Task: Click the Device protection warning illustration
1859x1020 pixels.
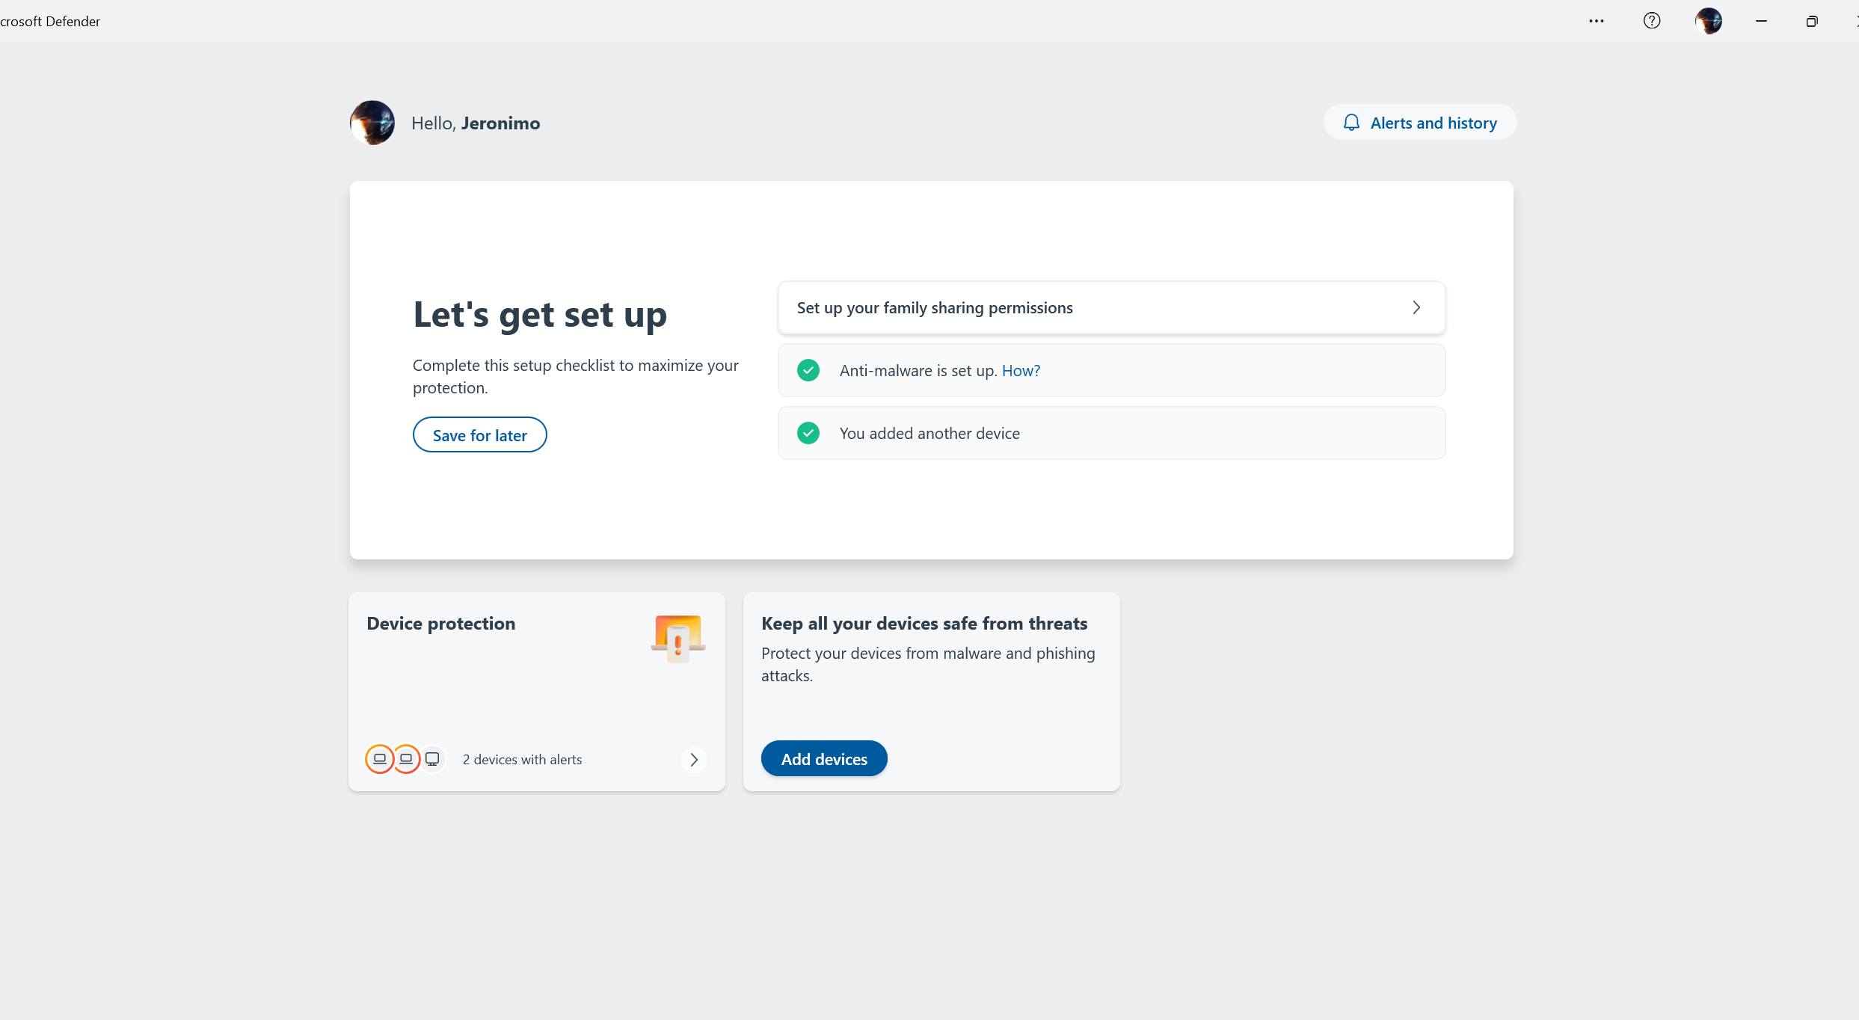Action: tap(678, 638)
